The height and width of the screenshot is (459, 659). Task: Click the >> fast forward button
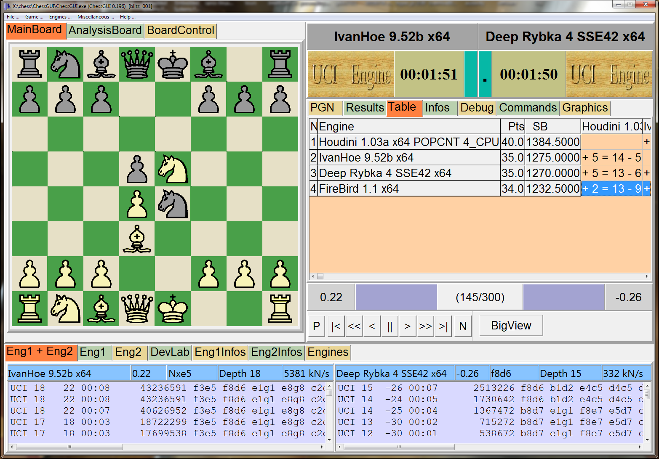click(425, 326)
